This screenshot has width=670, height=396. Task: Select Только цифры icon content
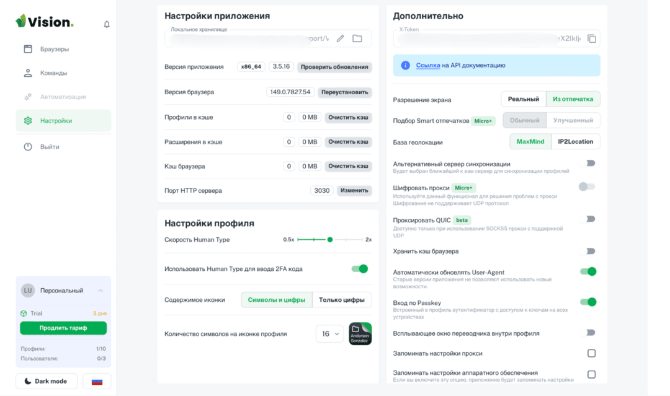pos(342,300)
